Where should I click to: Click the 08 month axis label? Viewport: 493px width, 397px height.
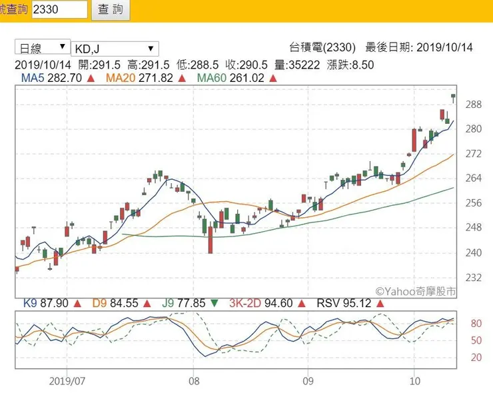[194, 381]
